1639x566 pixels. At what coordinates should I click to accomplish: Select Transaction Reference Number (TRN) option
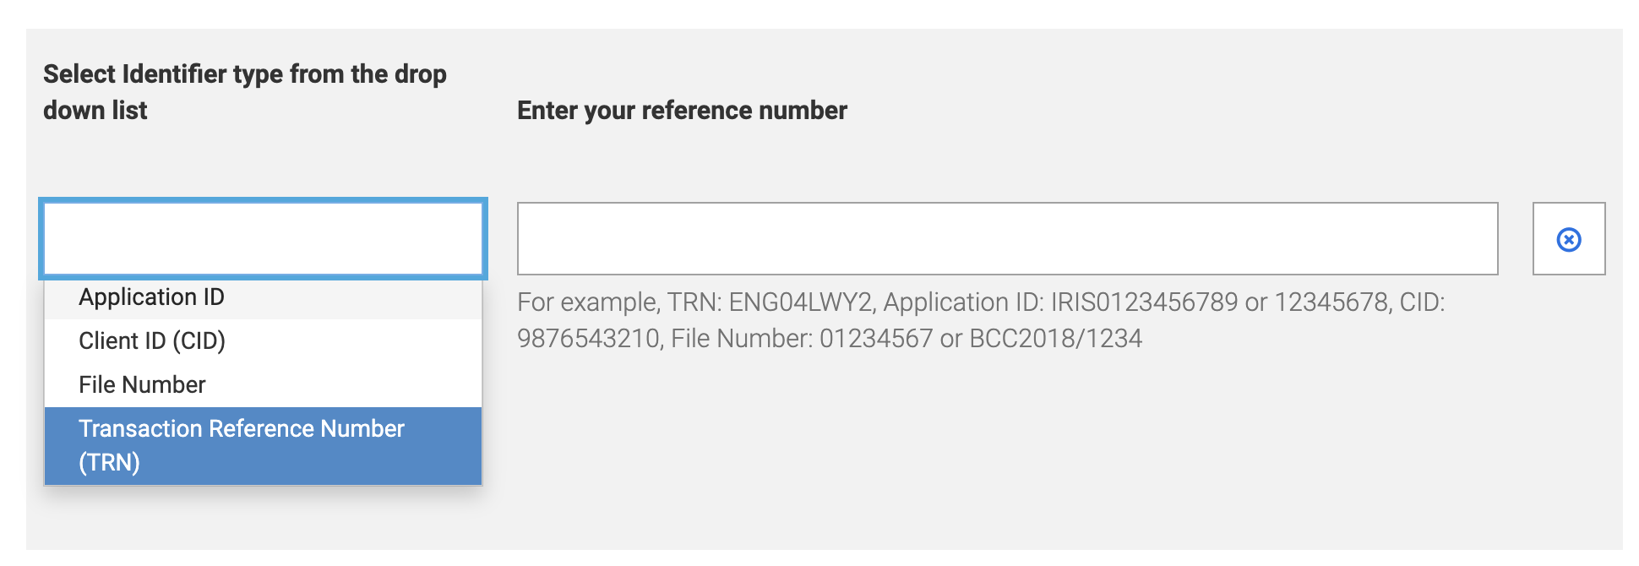pos(242,445)
